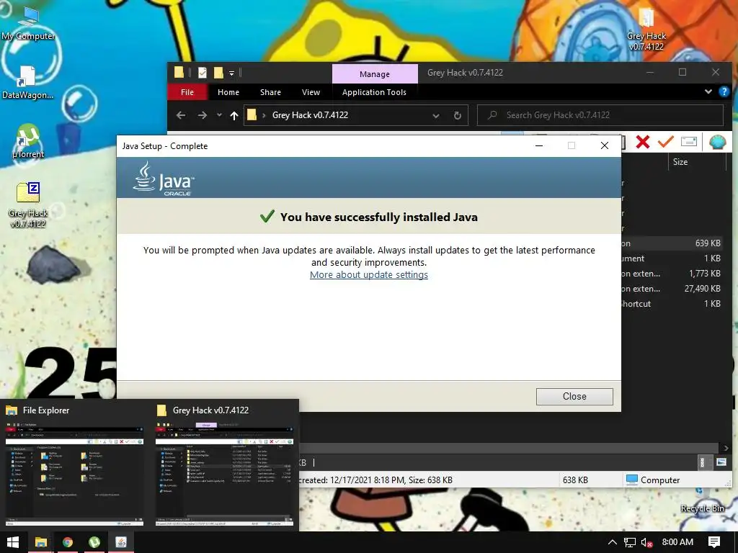Expand the address bar history dropdown
738x553 pixels.
tap(436, 116)
